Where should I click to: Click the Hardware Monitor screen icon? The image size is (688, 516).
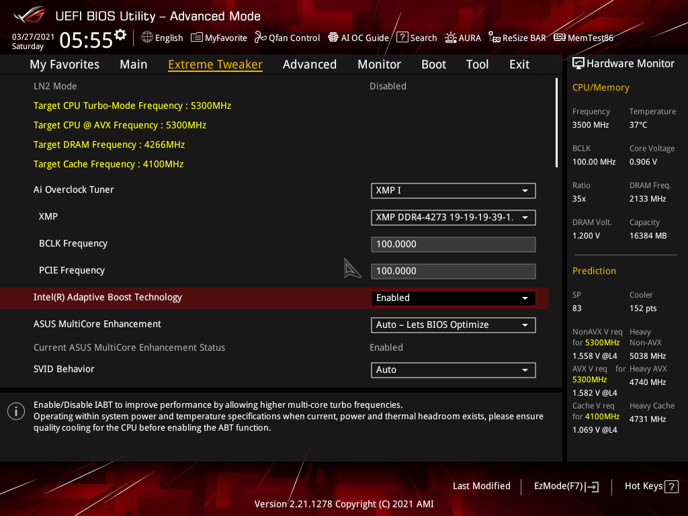click(578, 64)
